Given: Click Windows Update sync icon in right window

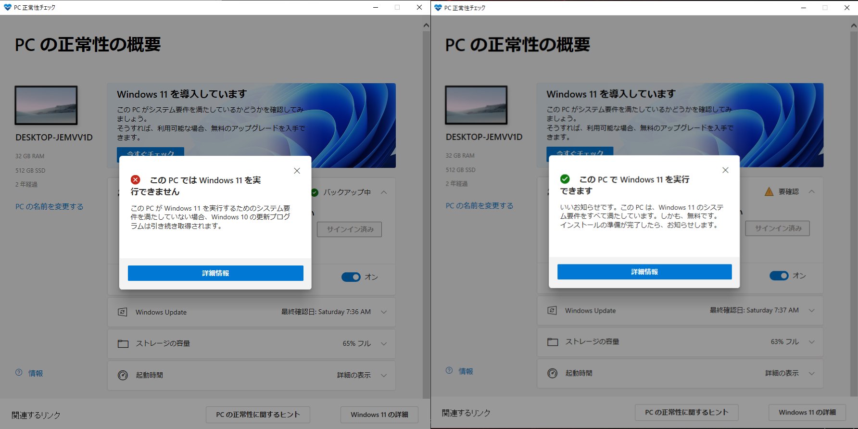Looking at the screenshot, I should [x=552, y=311].
